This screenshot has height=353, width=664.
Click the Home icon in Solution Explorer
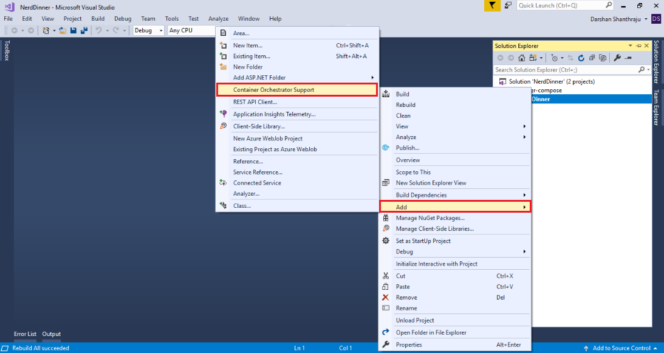[522, 58]
